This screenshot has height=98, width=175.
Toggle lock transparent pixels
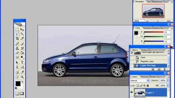(138, 85)
